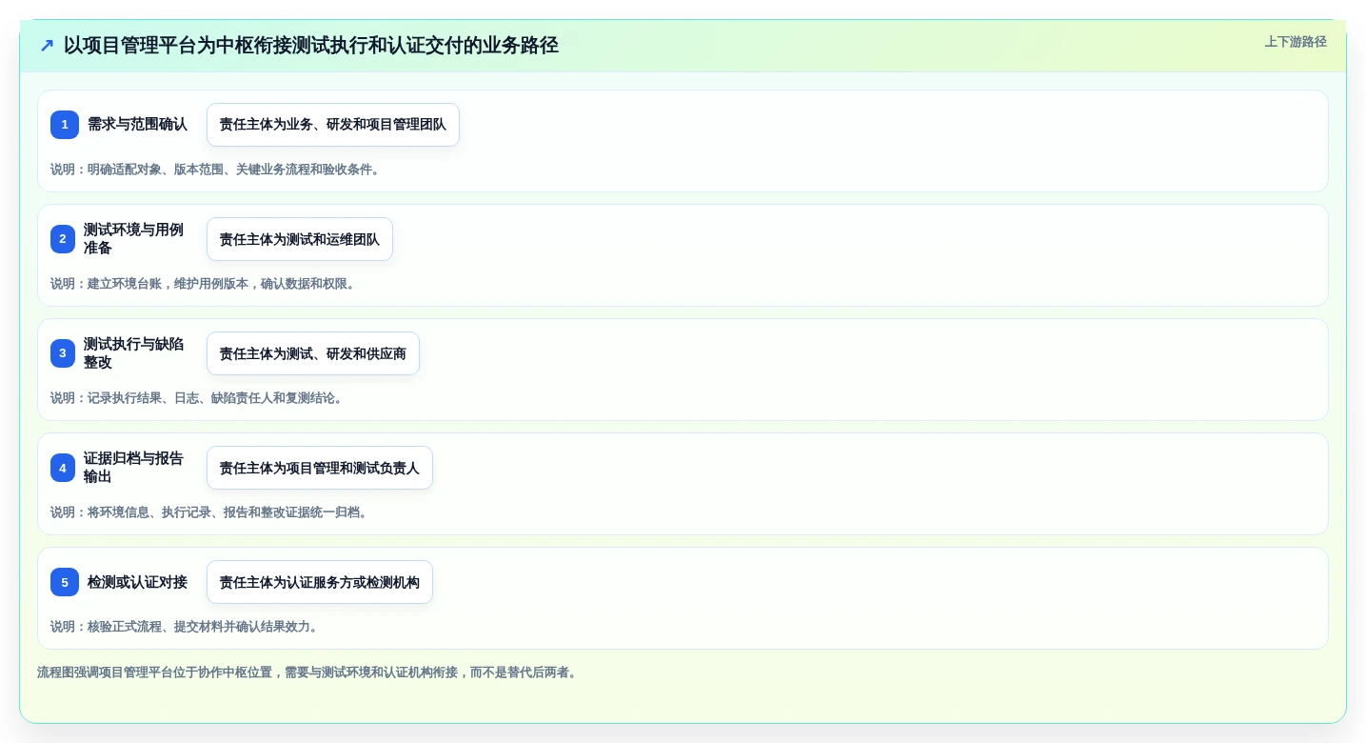Viewport: 1366px width, 743px height.
Task: Click the step 4 number badge
Action: 63,468
